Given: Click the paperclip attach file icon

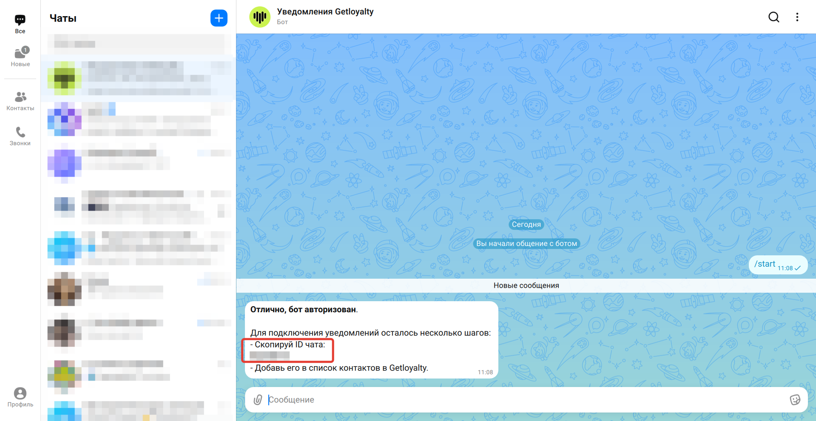Looking at the screenshot, I should click(258, 400).
